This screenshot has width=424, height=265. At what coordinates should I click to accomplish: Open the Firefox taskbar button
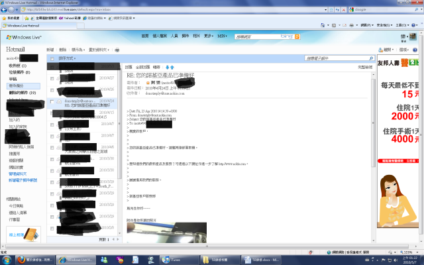pyautogui.click(x=35, y=260)
